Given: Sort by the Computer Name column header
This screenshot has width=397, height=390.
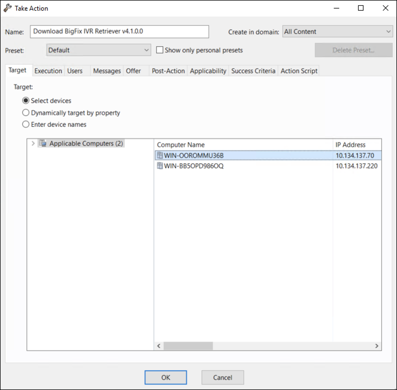Looking at the screenshot, I should pyautogui.click(x=243, y=145).
